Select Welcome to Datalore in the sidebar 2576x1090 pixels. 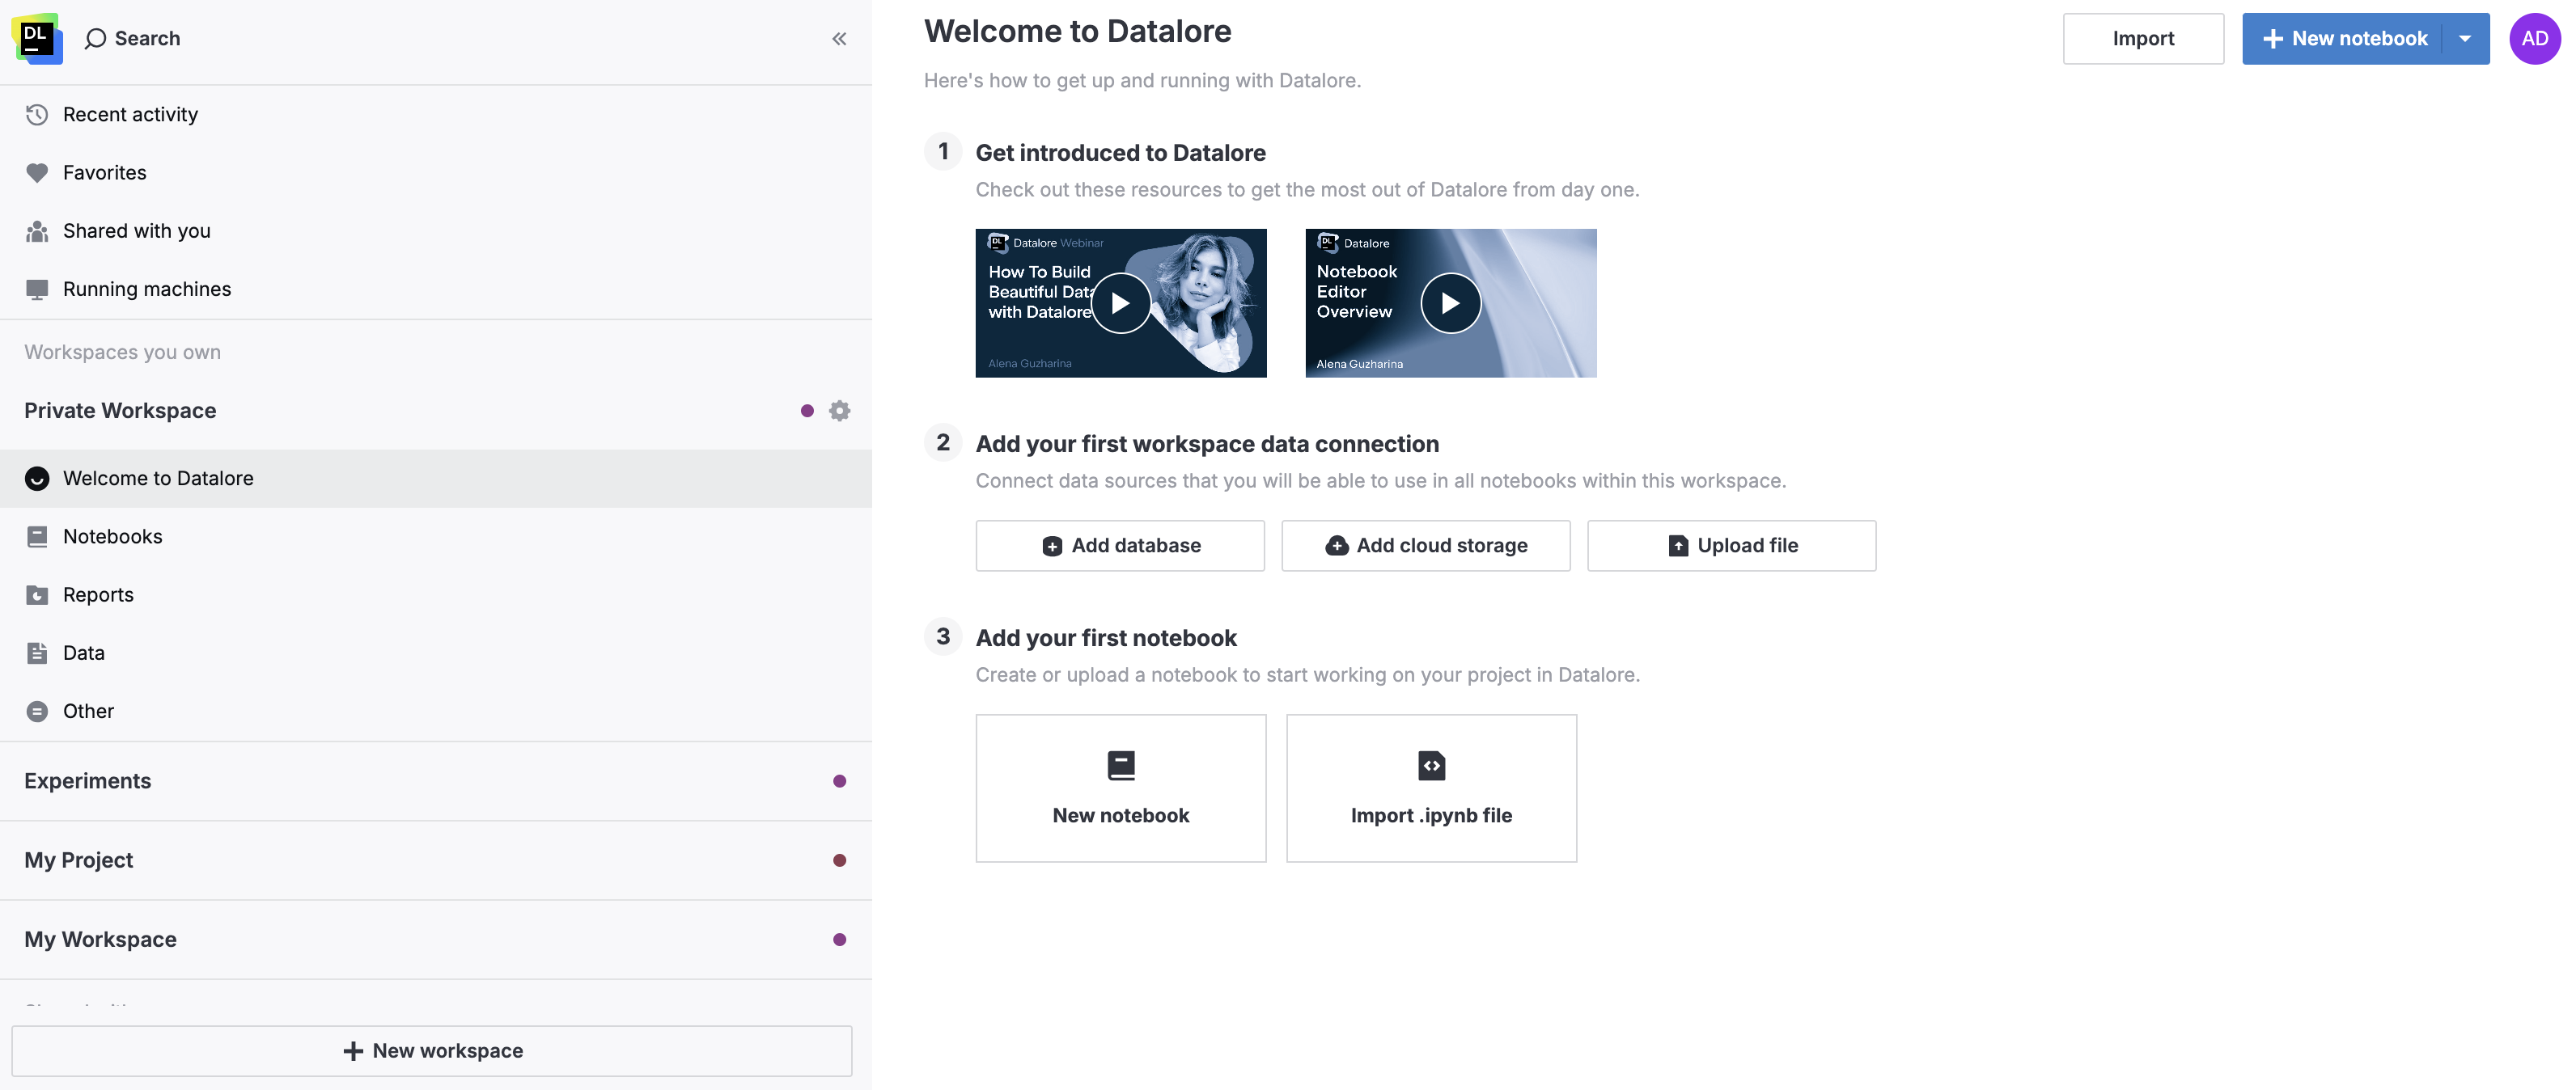coord(158,478)
